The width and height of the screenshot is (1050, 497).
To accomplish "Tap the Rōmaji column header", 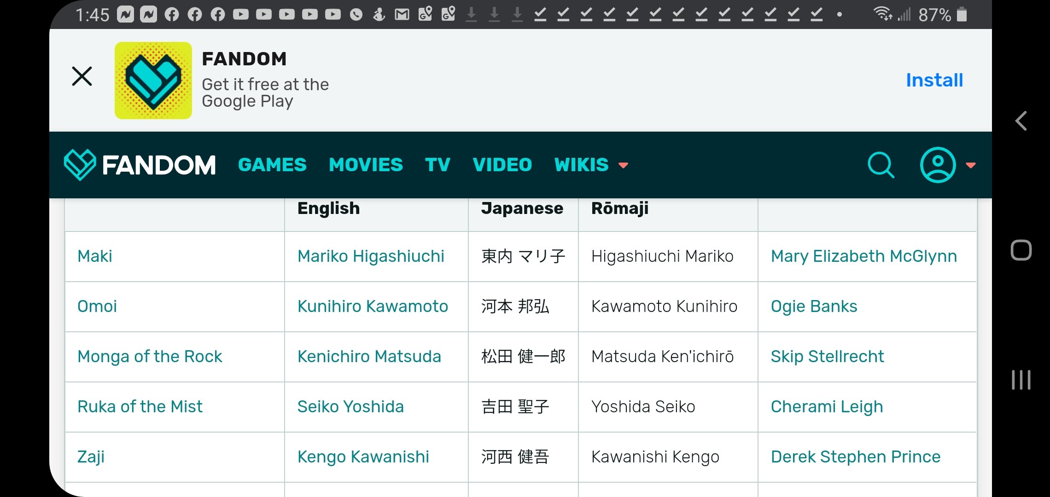I will 620,208.
